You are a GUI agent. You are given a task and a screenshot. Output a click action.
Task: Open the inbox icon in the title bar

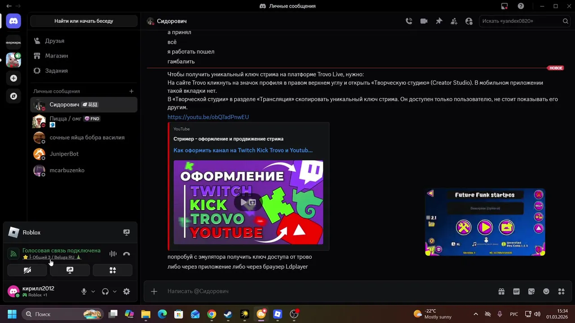tap(504, 6)
